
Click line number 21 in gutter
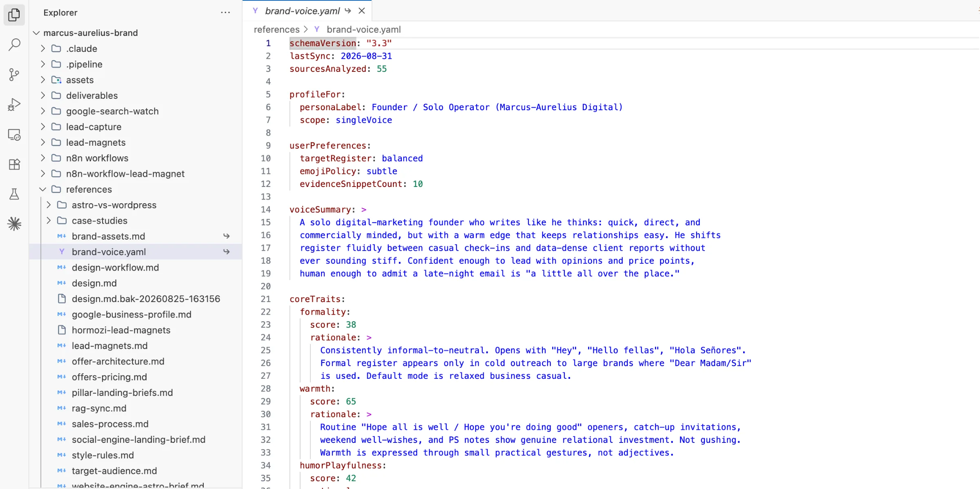266,299
